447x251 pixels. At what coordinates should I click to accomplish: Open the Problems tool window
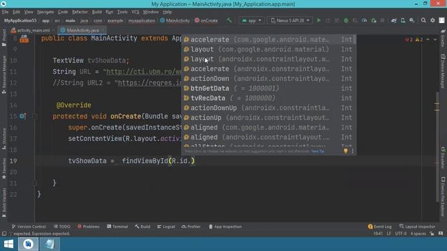tap(89, 227)
